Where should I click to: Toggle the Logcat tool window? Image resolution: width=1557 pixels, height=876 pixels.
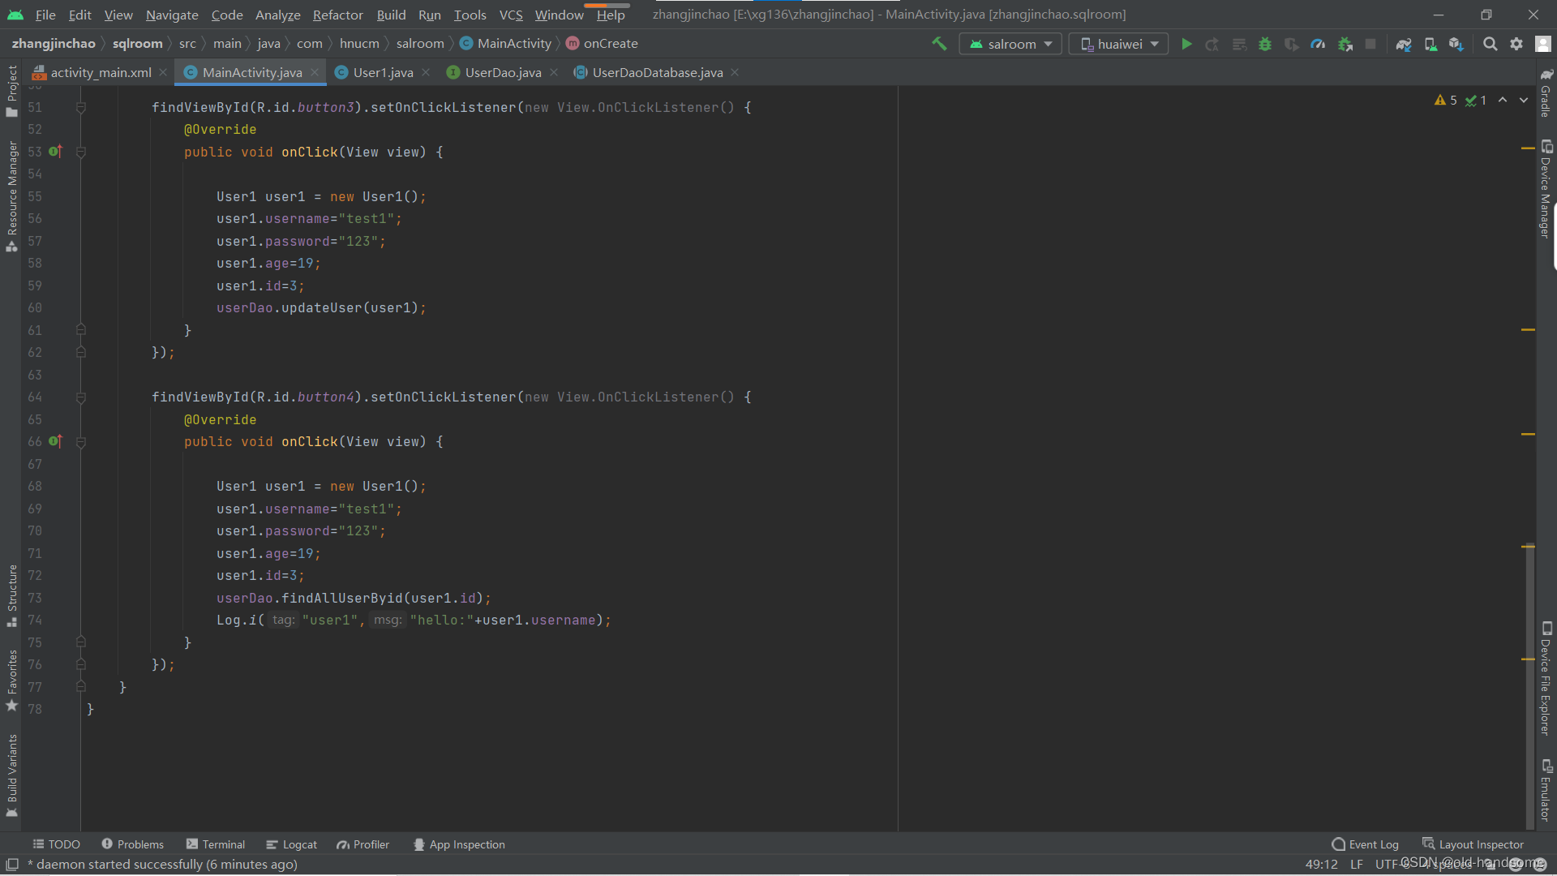coord(292,844)
